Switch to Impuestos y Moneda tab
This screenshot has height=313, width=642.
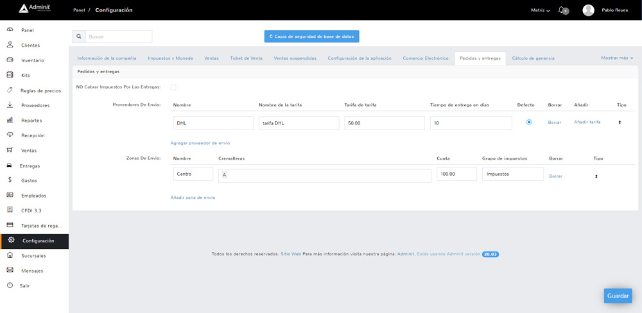pyautogui.click(x=170, y=58)
